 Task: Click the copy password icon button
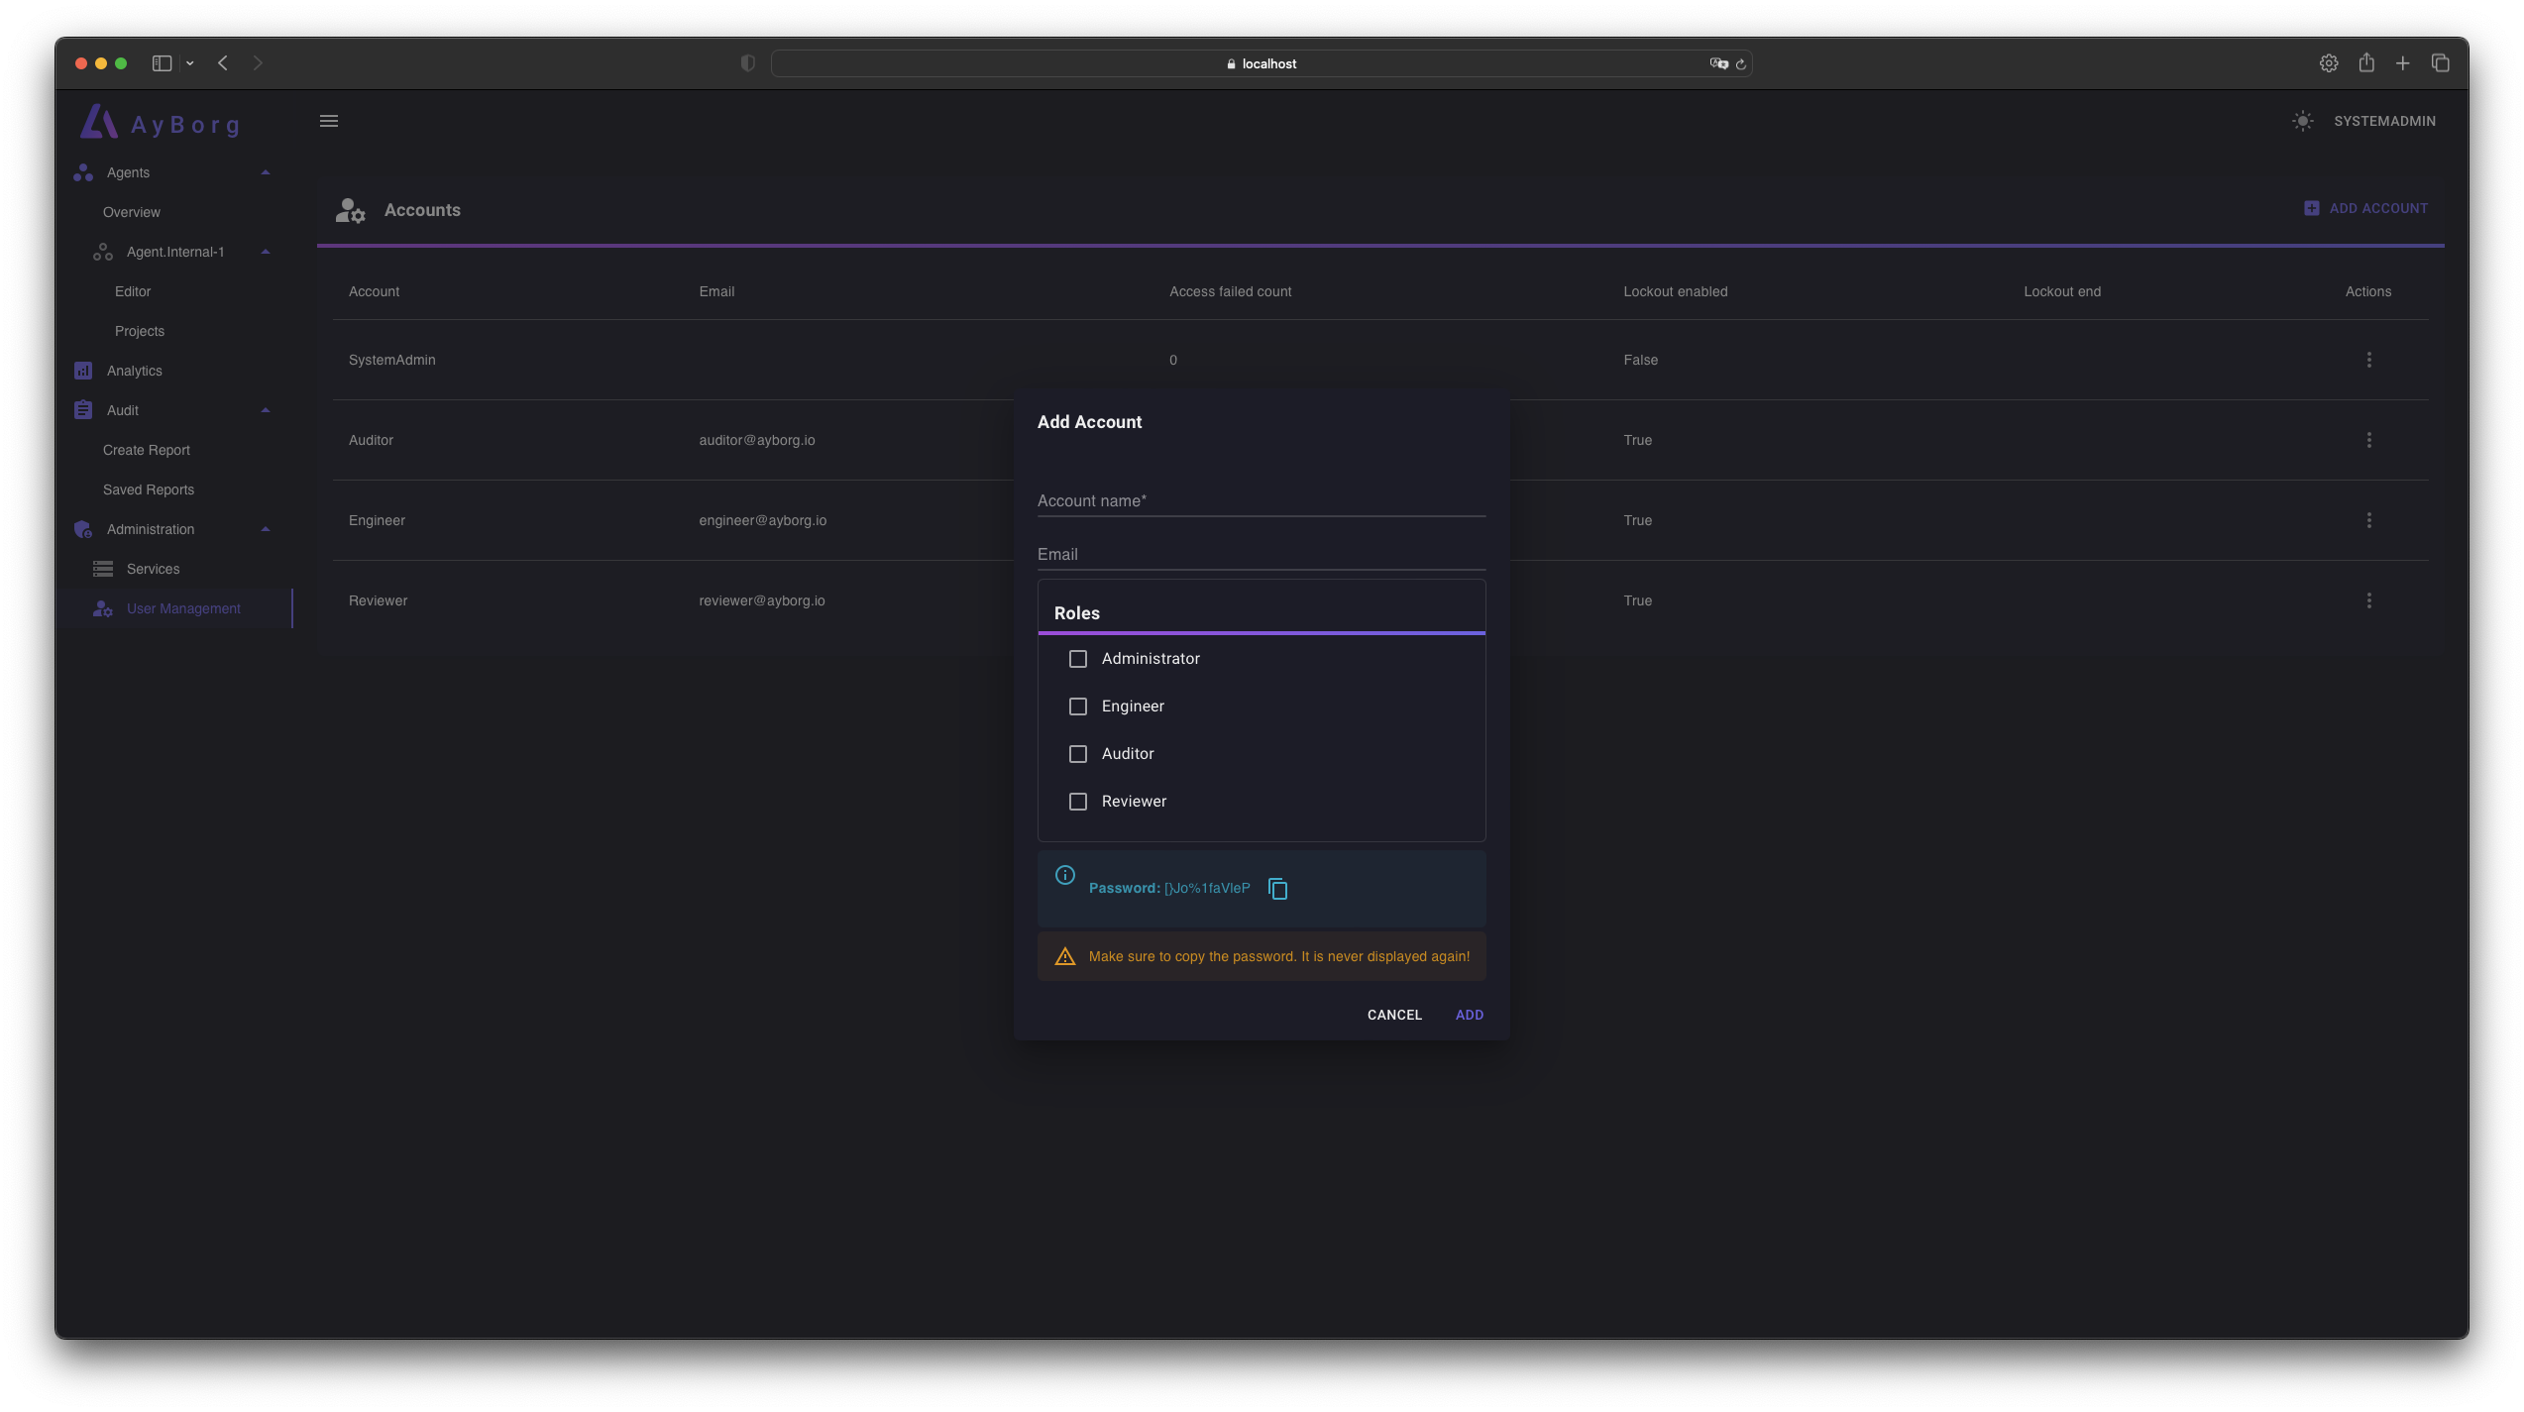(1277, 887)
